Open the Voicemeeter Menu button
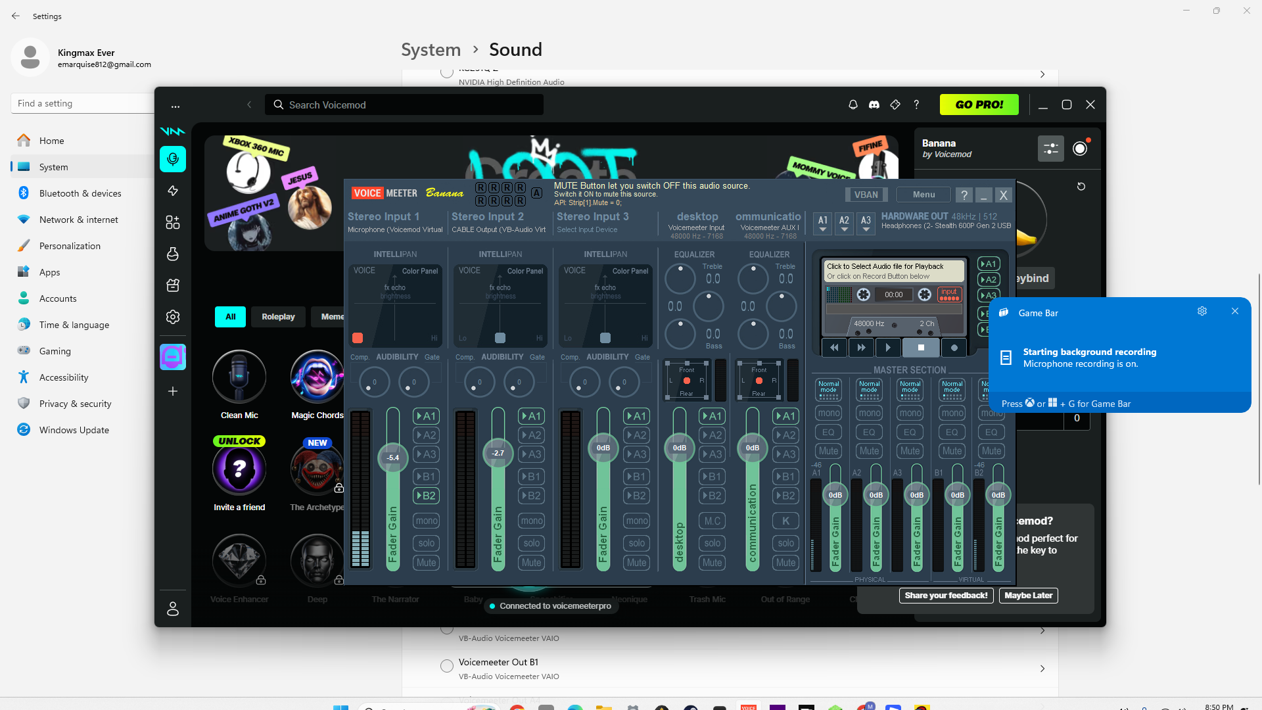The width and height of the screenshot is (1262, 710). click(923, 195)
